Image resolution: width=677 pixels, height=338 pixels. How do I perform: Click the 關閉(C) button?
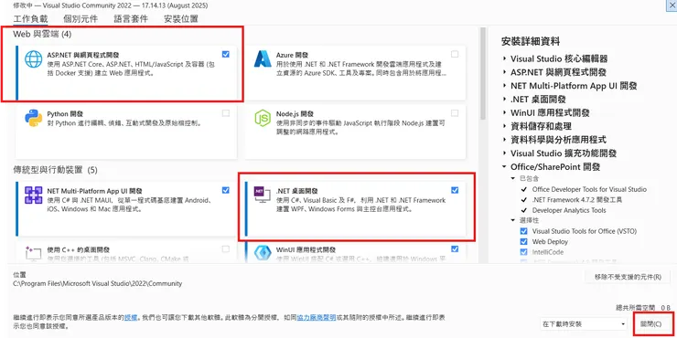[x=651, y=323]
